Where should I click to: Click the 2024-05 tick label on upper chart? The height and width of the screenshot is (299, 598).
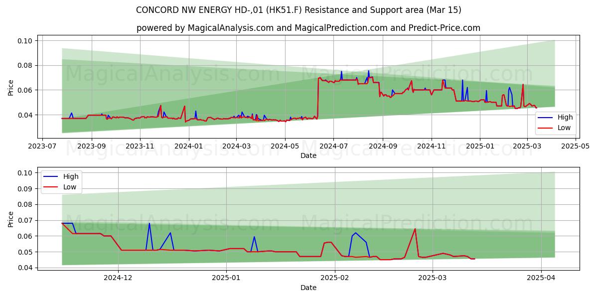click(x=285, y=146)
